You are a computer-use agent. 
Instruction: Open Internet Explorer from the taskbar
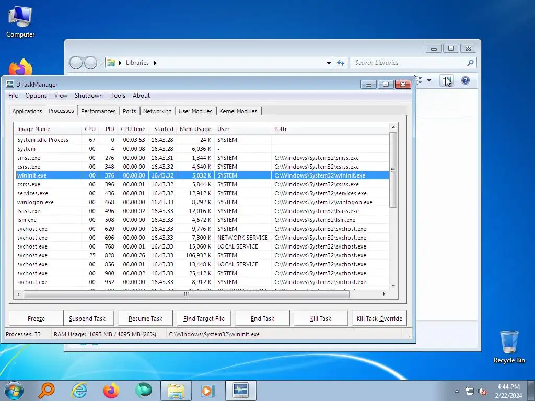pos(79,391)
